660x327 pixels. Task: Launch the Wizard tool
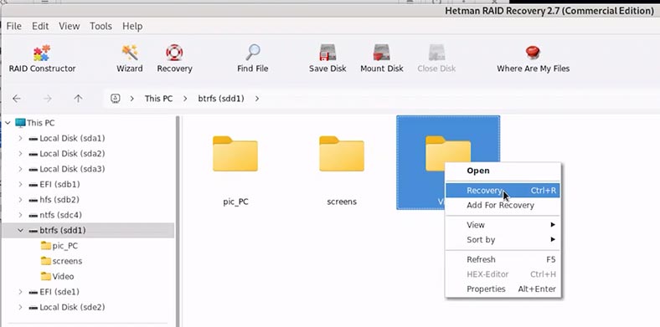pyautogui.click(x=130, y=59)
